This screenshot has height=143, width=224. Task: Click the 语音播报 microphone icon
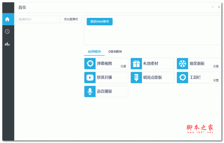90,92
